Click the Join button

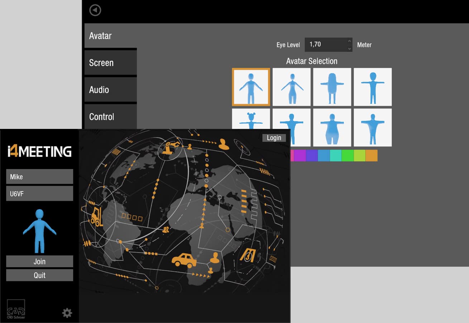[39, 261]
